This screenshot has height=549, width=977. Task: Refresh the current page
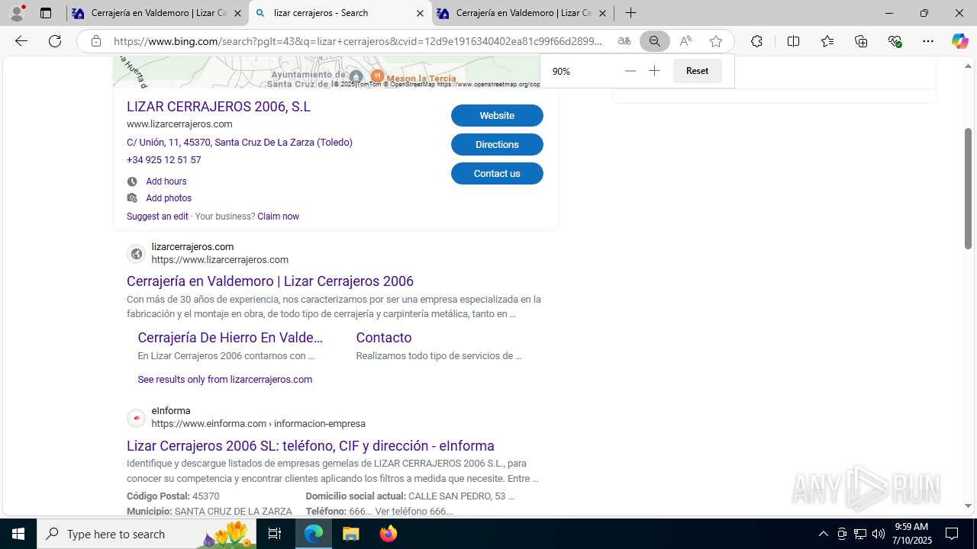pyautogui.click(x=55, y=41)
